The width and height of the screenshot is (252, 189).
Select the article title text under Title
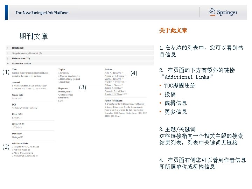30,74
